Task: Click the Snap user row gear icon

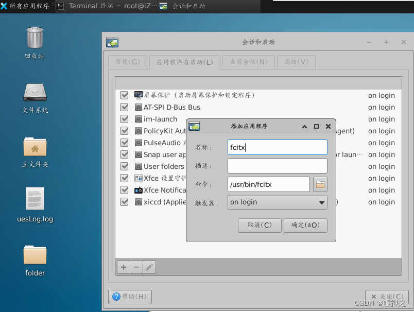Action: click(x=139, y=154)
